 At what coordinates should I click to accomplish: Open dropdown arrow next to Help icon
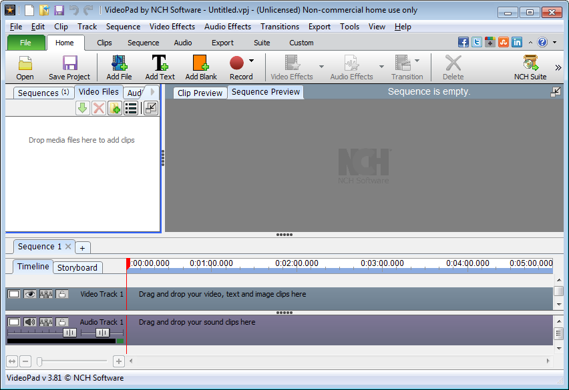[x=554, y=43]
